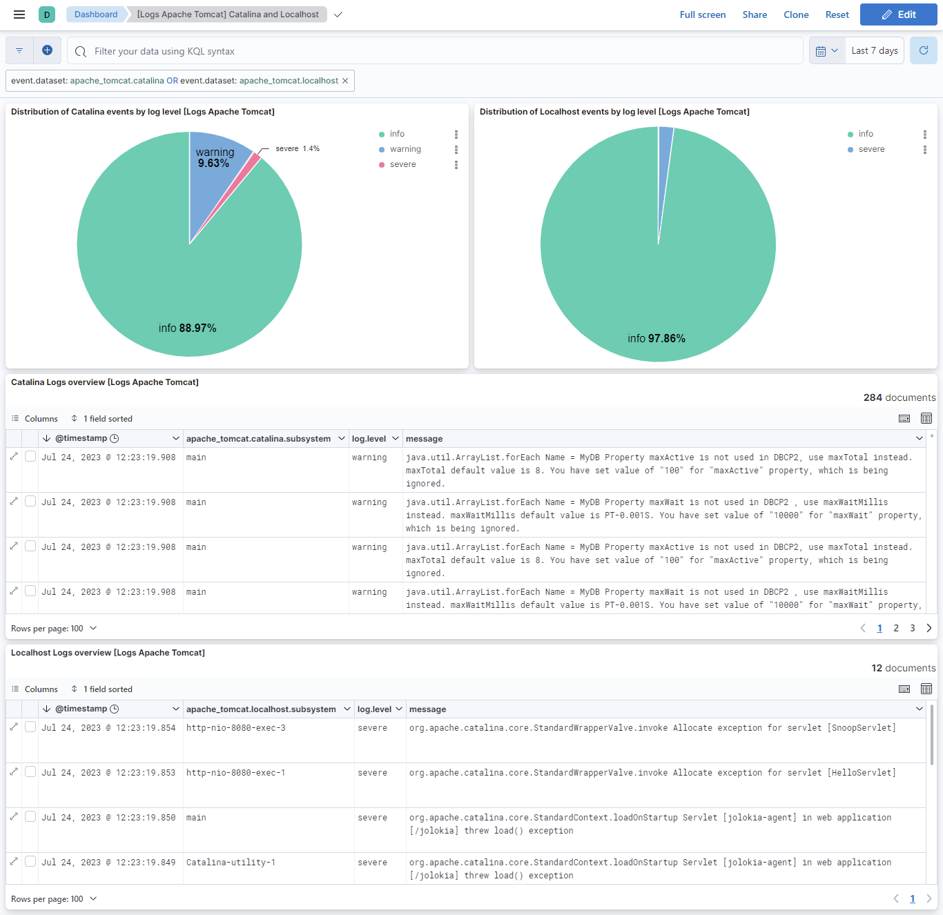Open the main navigation hamburger menu
The image size is (943, 915).
[19, 14]
